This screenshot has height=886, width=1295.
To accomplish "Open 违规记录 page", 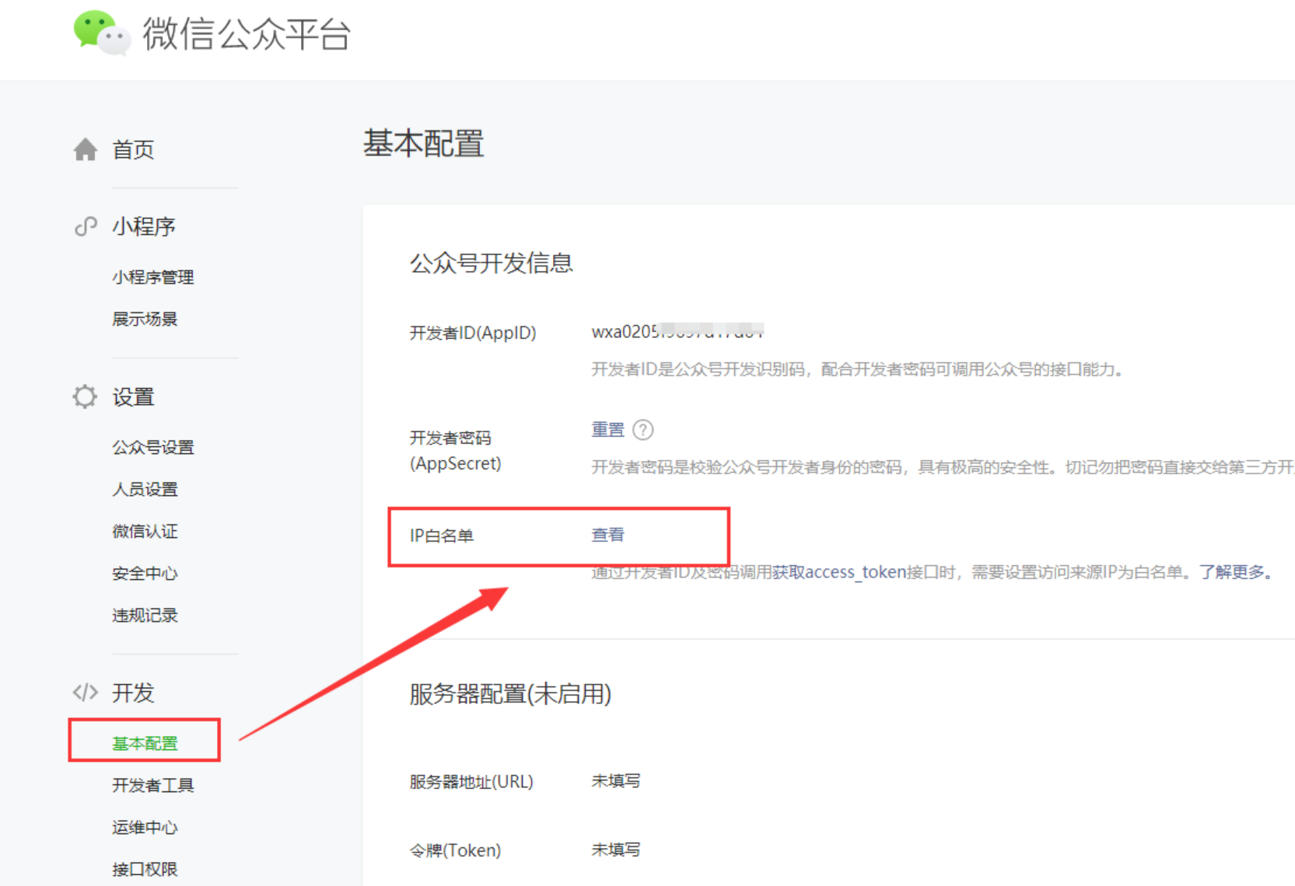I will tap(145, 615).
